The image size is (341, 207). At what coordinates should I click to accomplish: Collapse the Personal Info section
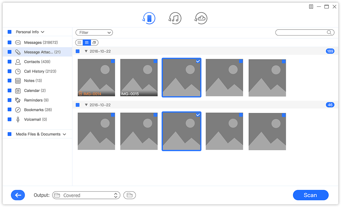pos(42,32)
